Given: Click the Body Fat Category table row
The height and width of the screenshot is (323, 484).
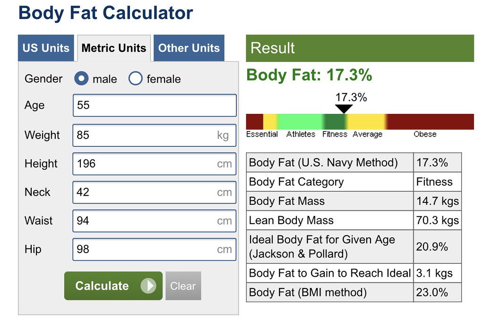Looking at the screenshot, I should coord(329,182).
